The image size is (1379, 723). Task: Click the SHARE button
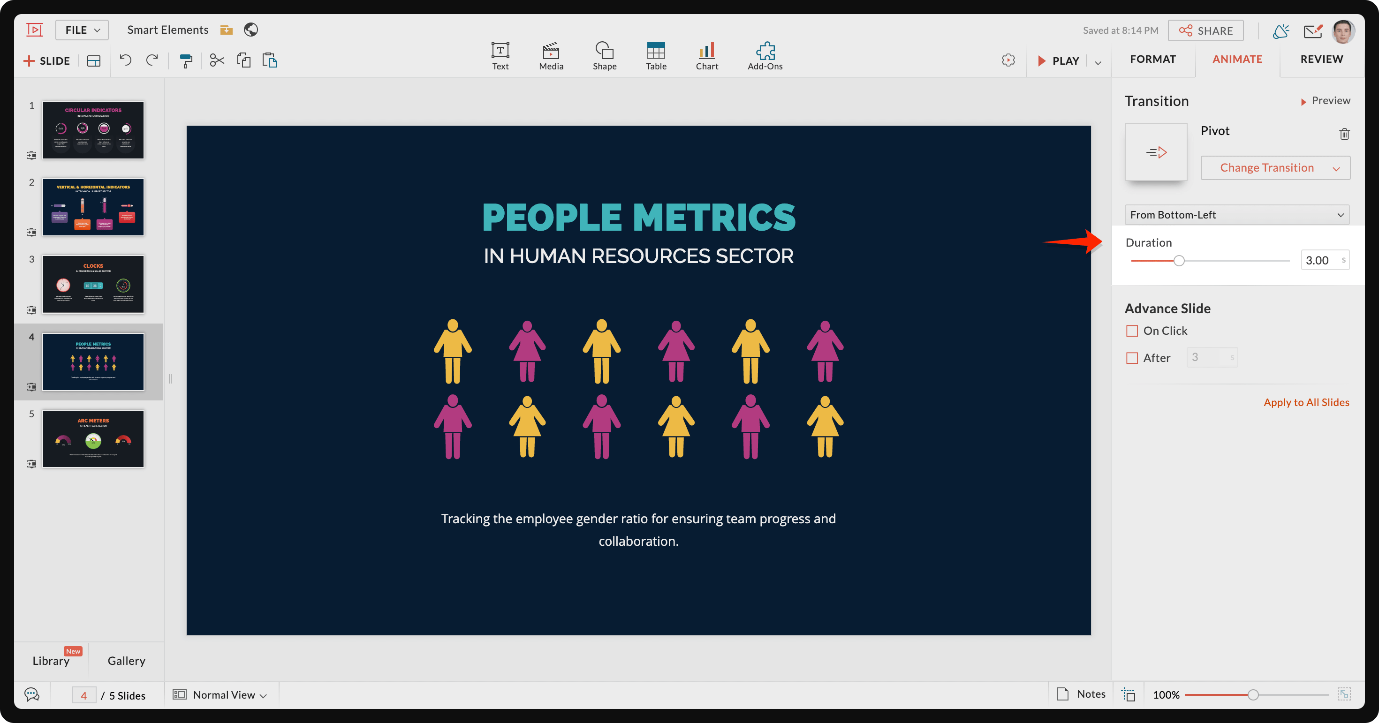[x=1205, y=30]
